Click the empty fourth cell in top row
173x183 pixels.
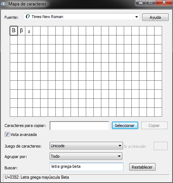[x=37, y=31]
